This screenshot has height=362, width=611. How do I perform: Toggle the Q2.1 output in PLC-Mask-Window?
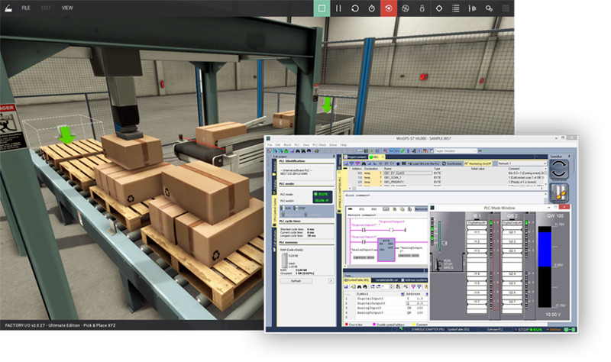512,232
